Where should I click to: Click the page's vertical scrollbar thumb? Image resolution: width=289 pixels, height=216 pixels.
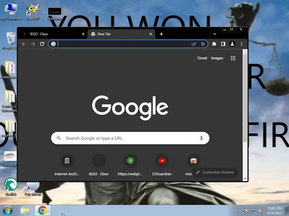tap(245, 98)
